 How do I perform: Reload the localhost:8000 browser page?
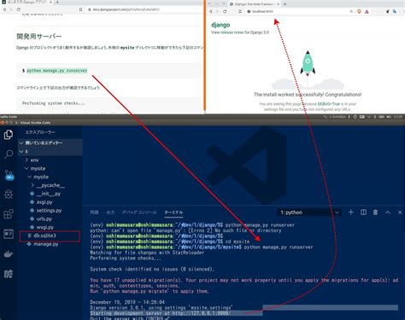(225, 11)
